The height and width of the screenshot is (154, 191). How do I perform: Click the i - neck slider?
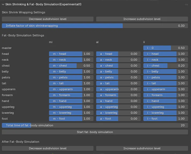pyautogui.click(x=166, y=60)
